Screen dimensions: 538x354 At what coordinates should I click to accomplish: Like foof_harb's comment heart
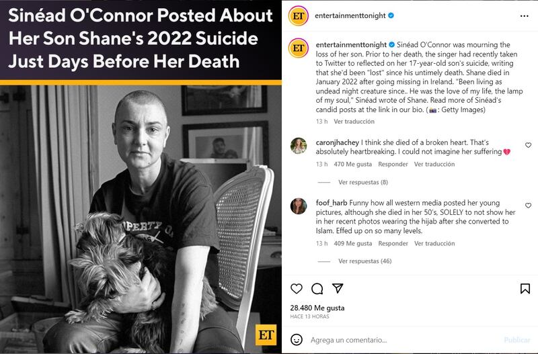point(528,206)
